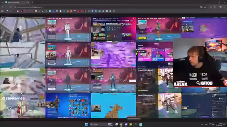Open a new browser tab

32,2
